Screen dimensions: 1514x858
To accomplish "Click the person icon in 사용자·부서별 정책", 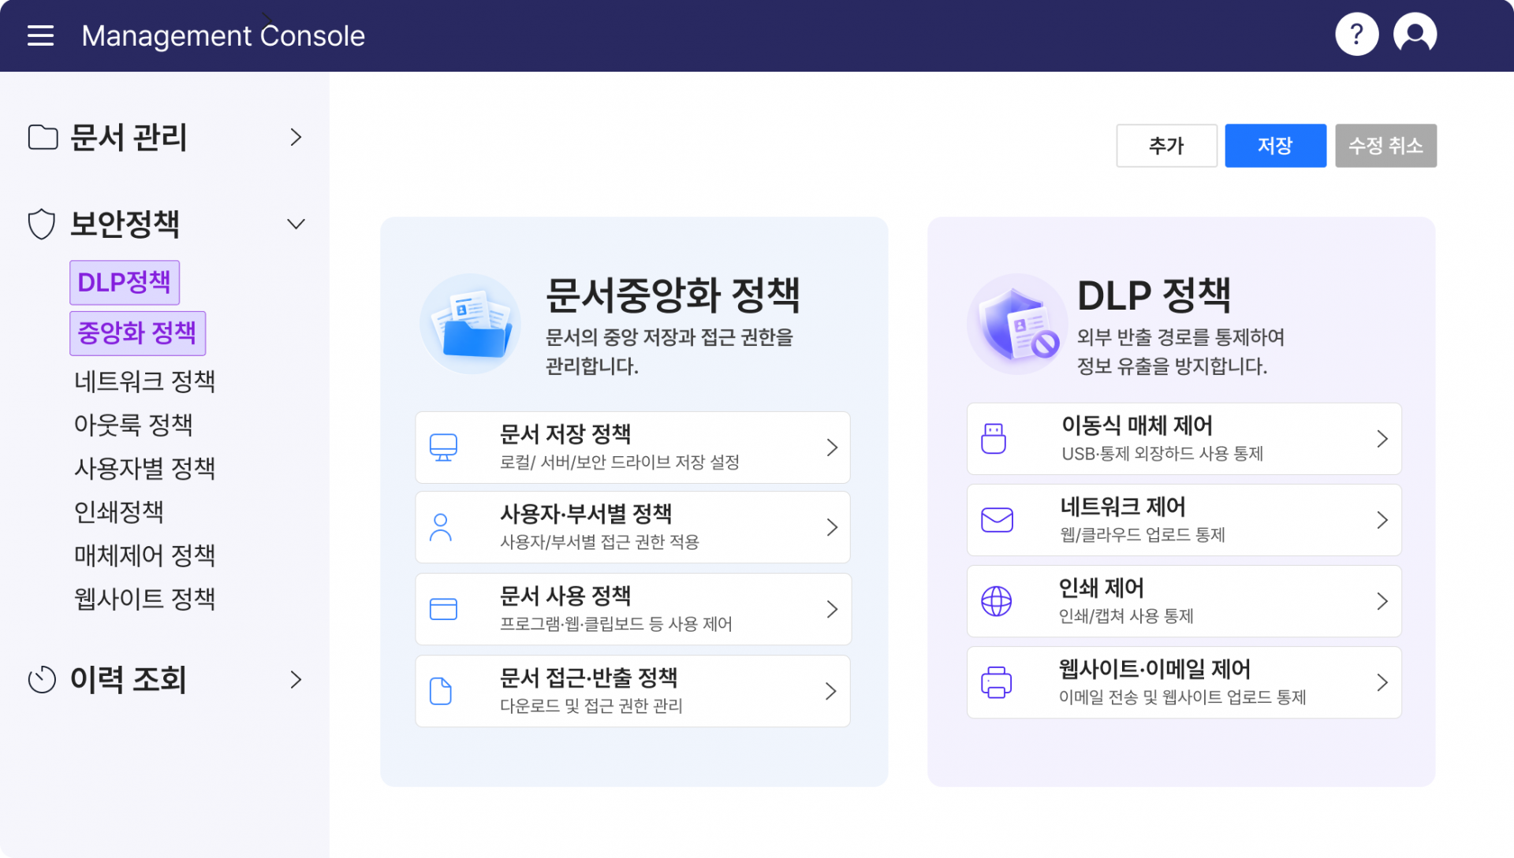I will click(x=441, y=527).
